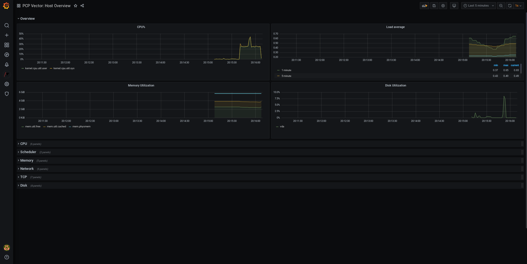Sort legend by min column
The image size is (527, 264).
[x=496, y=65]
